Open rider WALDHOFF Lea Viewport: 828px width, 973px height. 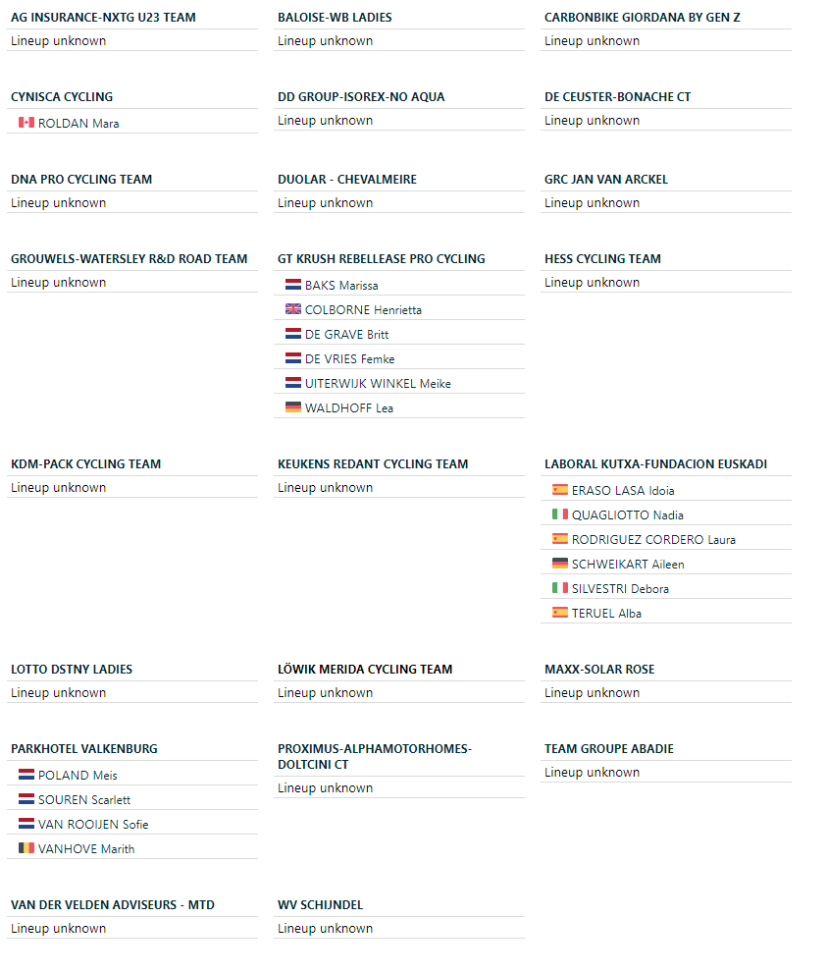349,407
